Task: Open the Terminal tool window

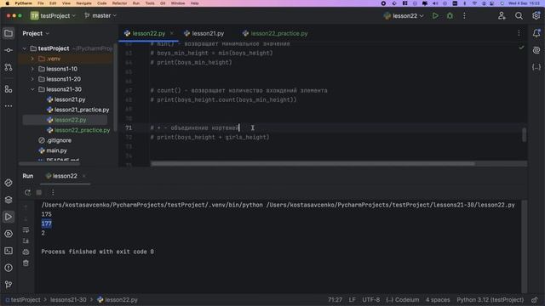Action: tap(9, 251)
